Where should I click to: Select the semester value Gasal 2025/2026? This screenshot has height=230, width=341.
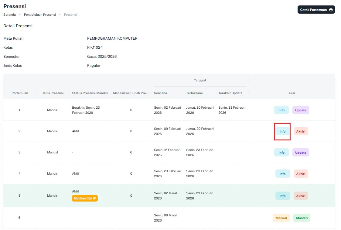(102, 57)
